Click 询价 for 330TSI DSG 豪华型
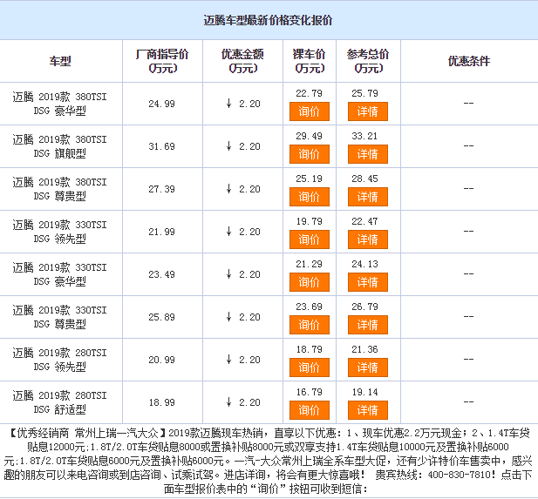 (310, 282)
